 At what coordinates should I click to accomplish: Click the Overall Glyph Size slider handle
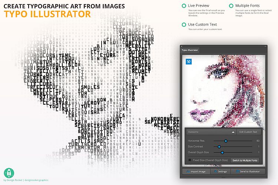tap(222, 152)
